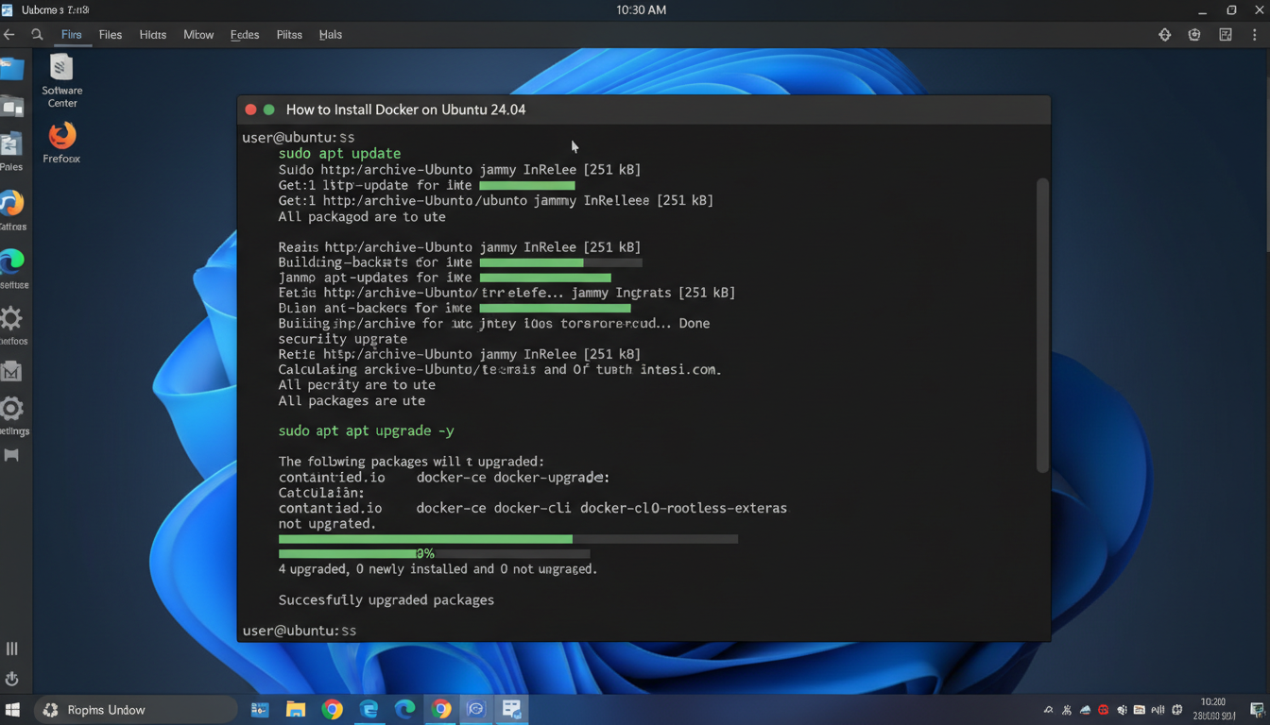Click the 10:30 AM clock in top bar
This screenshot has width=1270, height=725.
641,9
